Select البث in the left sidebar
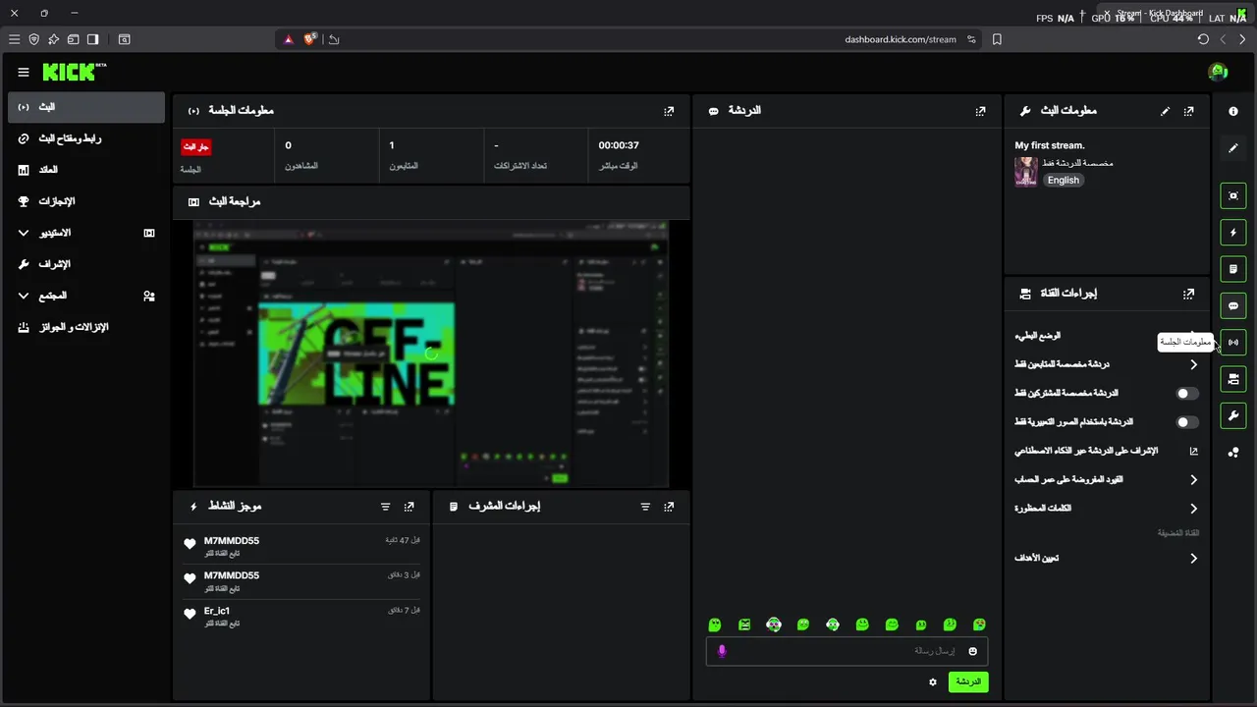The height and width of the screenshot is (707, 1257). pyautogui.click(x=86, y=107)
